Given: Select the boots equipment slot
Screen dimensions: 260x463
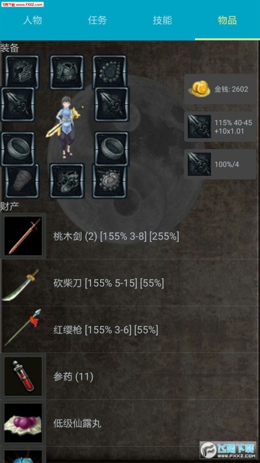Looking at the screenshot, I should click(x=67, y=181).
